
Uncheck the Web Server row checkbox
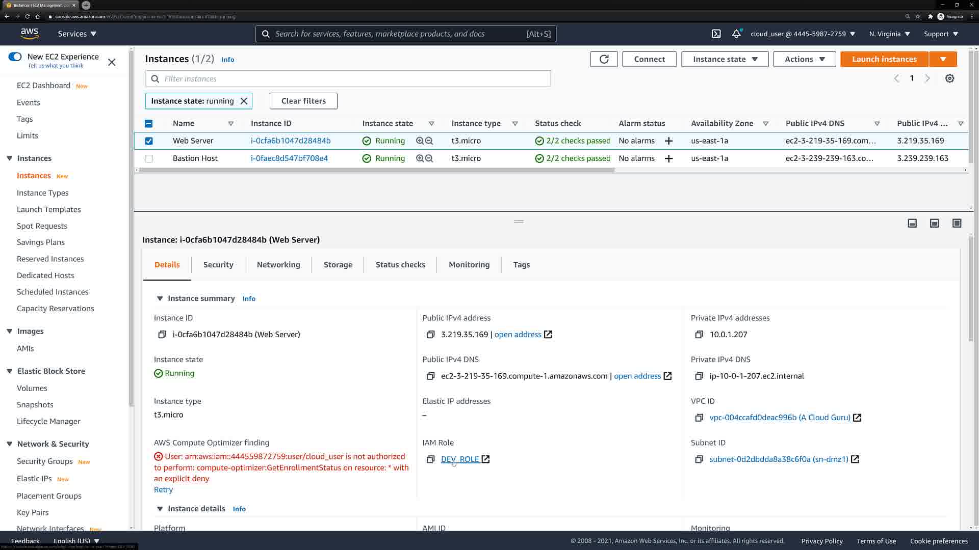pos(149,141)
